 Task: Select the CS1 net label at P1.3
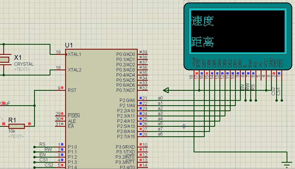pos(43,160)
